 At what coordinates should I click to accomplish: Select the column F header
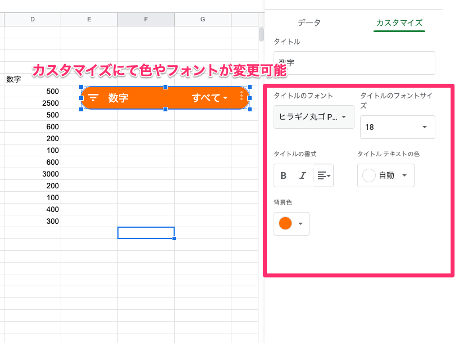145,20
